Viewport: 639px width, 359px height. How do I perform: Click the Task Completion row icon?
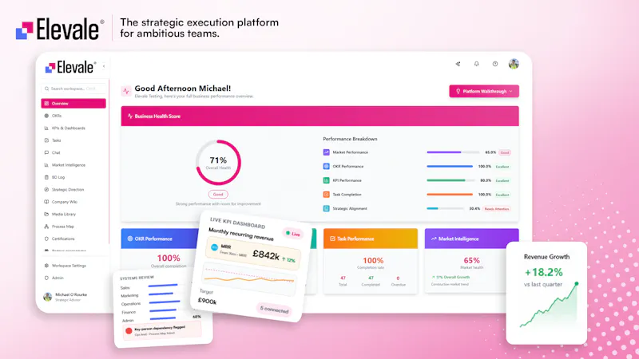pyautogui.click(x=327, y=195)
